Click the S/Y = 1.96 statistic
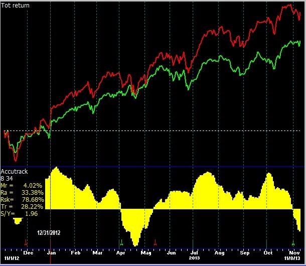This screenshot has width=306, height=266. 20,213
